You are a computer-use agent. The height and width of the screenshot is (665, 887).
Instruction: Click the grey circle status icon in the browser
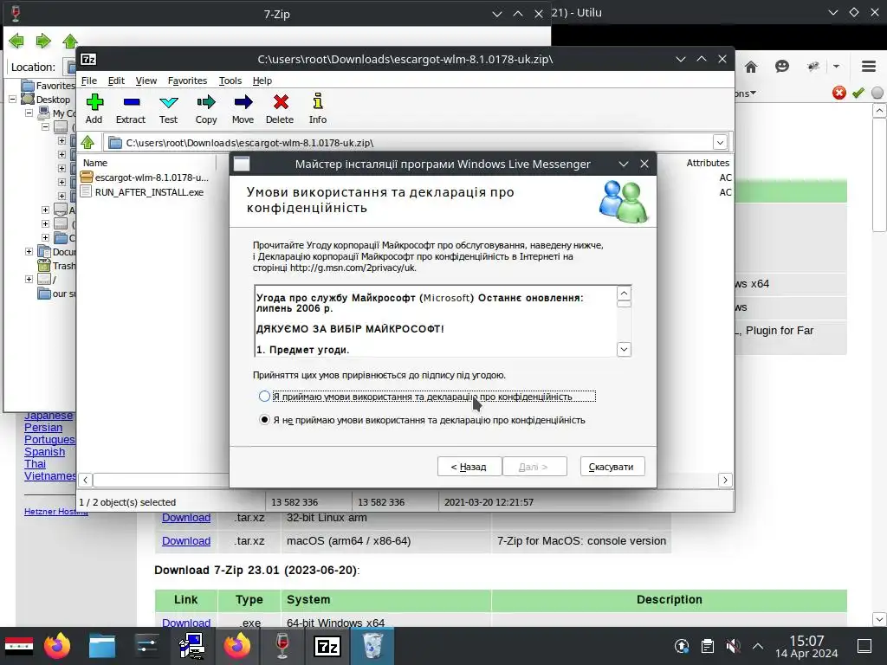pos(877,93)
